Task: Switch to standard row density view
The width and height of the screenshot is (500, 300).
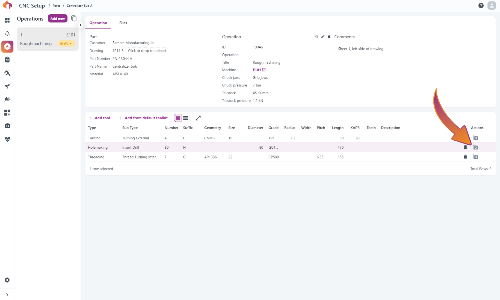Action: tap(185, 118)
